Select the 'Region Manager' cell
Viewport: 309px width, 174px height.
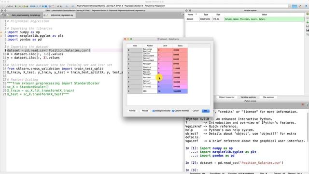pyautogui.click(x=150, y=73)
